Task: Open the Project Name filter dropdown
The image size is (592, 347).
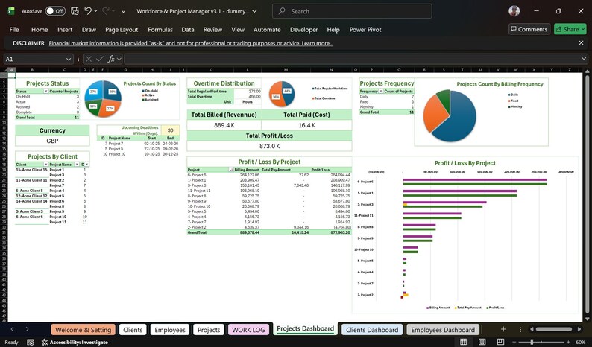Action: (77, 165)
